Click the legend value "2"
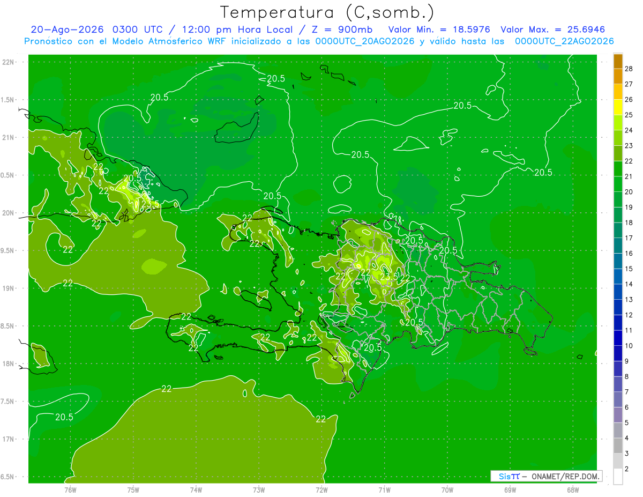Viewport: 643px width, 497px height. click(627, 469)
